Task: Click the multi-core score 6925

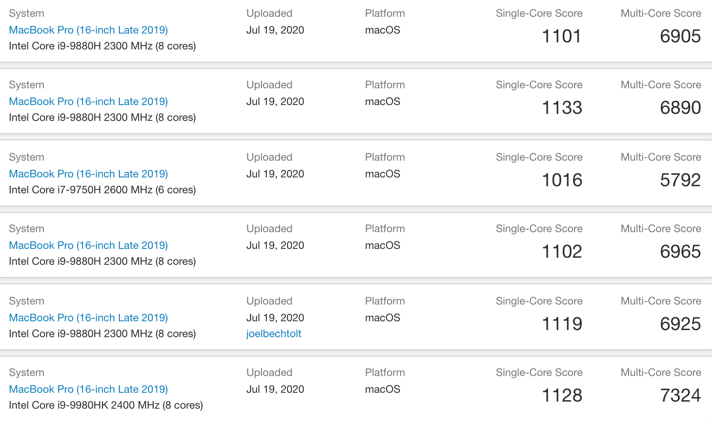Action: pyautogui.click(x=680, y=324)
